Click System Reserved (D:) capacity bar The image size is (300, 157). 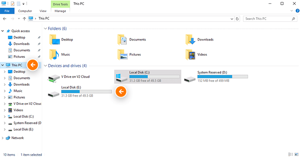click(223, 77)
